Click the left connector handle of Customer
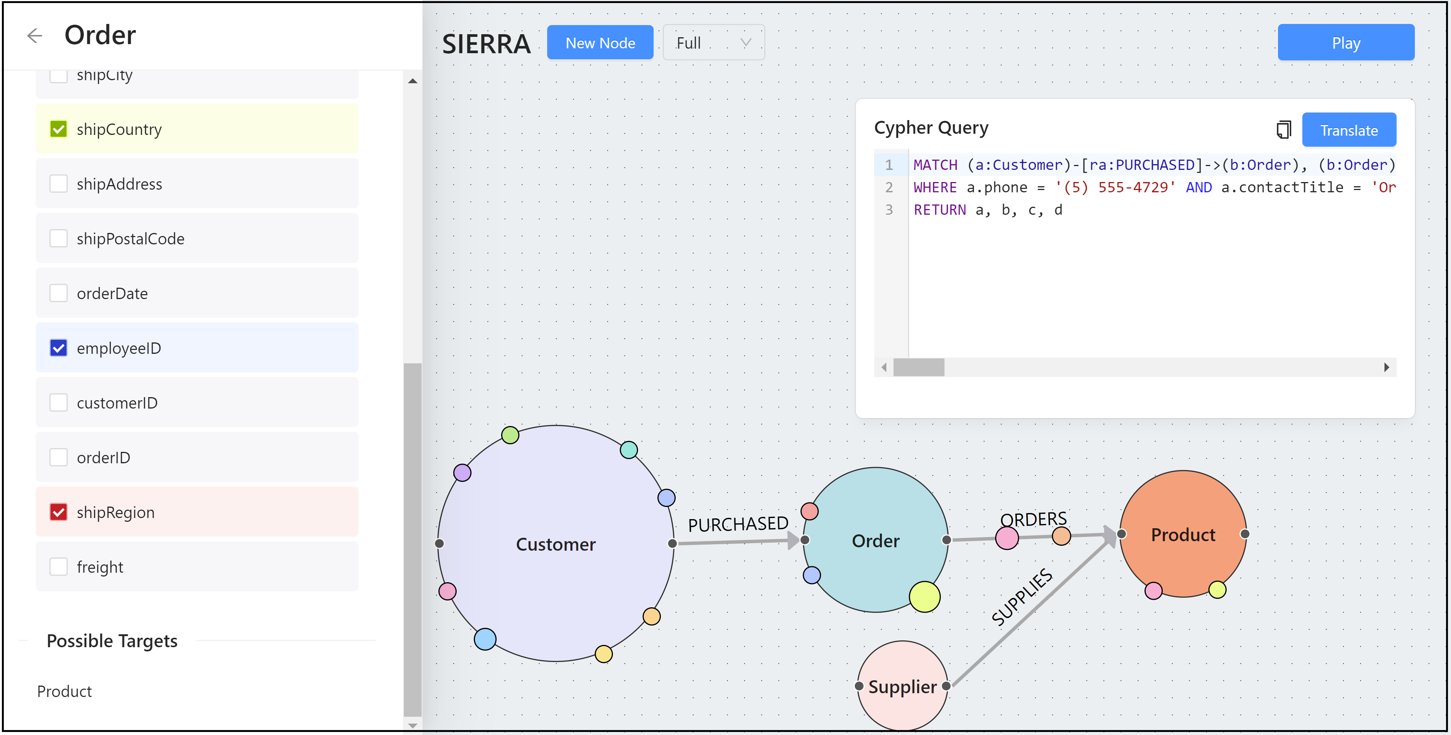The height and width of the screenshot is (735, 1451). point(439,543)
